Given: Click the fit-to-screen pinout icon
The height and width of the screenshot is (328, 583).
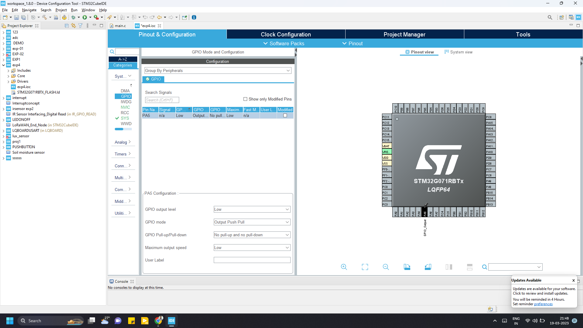Looking at the screenshot, I should pos(365,267).
